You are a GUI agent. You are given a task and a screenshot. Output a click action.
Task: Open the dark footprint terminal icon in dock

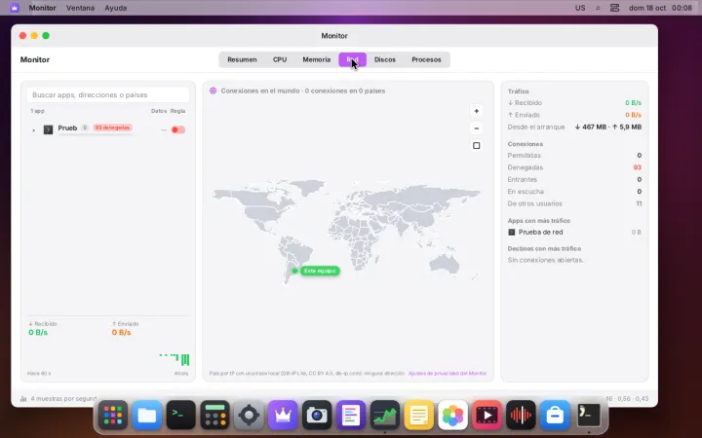589,416
